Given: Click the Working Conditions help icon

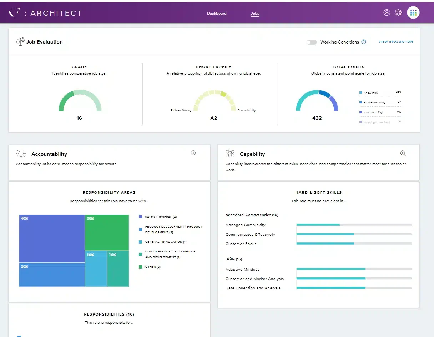Looking at the screenshot, I should click(364, 42).
